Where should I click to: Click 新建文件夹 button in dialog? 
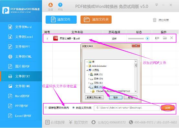94,98
